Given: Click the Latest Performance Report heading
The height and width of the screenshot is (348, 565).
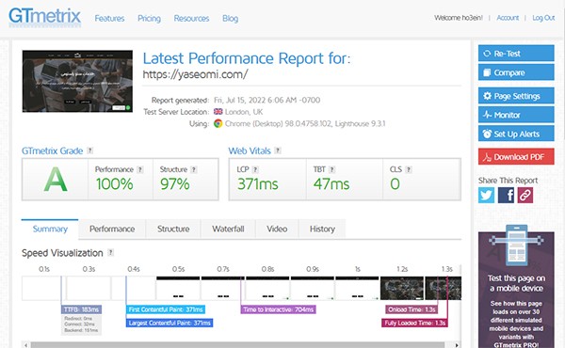Looking at the screenshot, I should point(247,58).
